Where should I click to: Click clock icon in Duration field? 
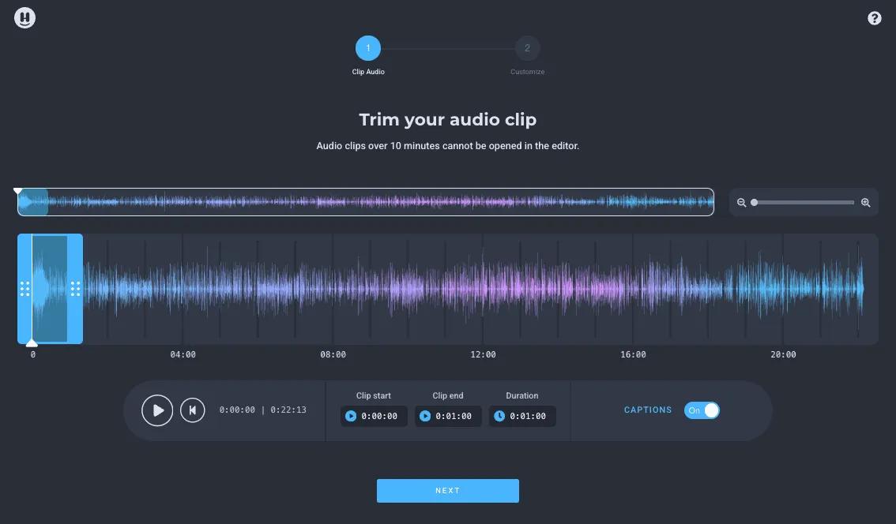point(499,416)
